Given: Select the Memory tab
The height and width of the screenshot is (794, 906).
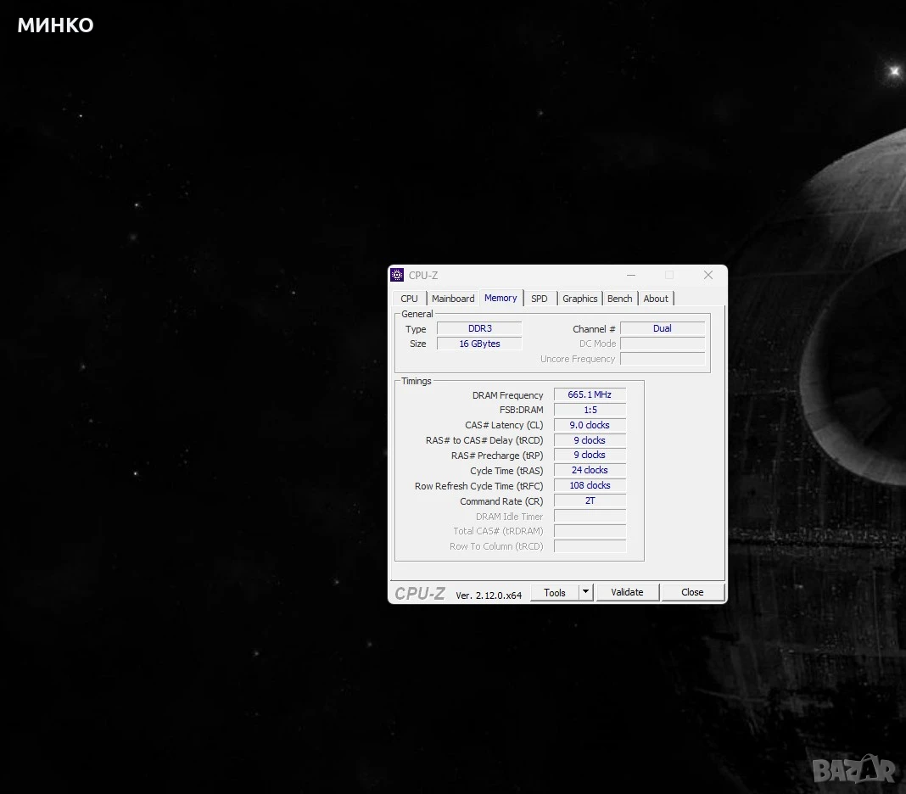Looking at the screenshot, I should pos(501,298).
